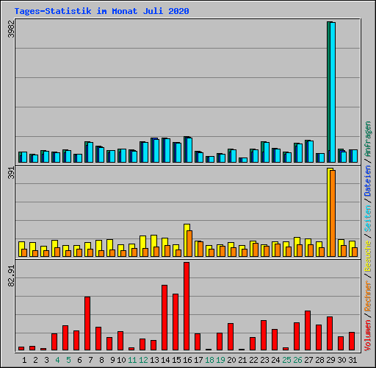Click the red Volumen bar for day 14
This screenshot has width=376, height=368.
coord(164,317)
